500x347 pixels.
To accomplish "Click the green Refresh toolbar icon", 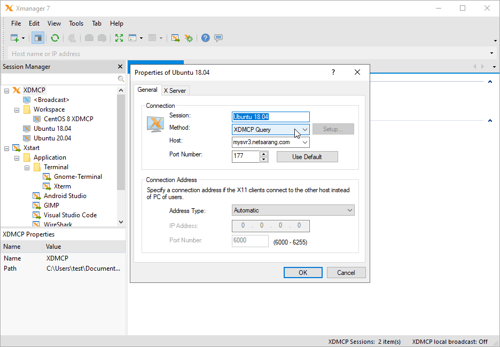I will tap(55, 38).
